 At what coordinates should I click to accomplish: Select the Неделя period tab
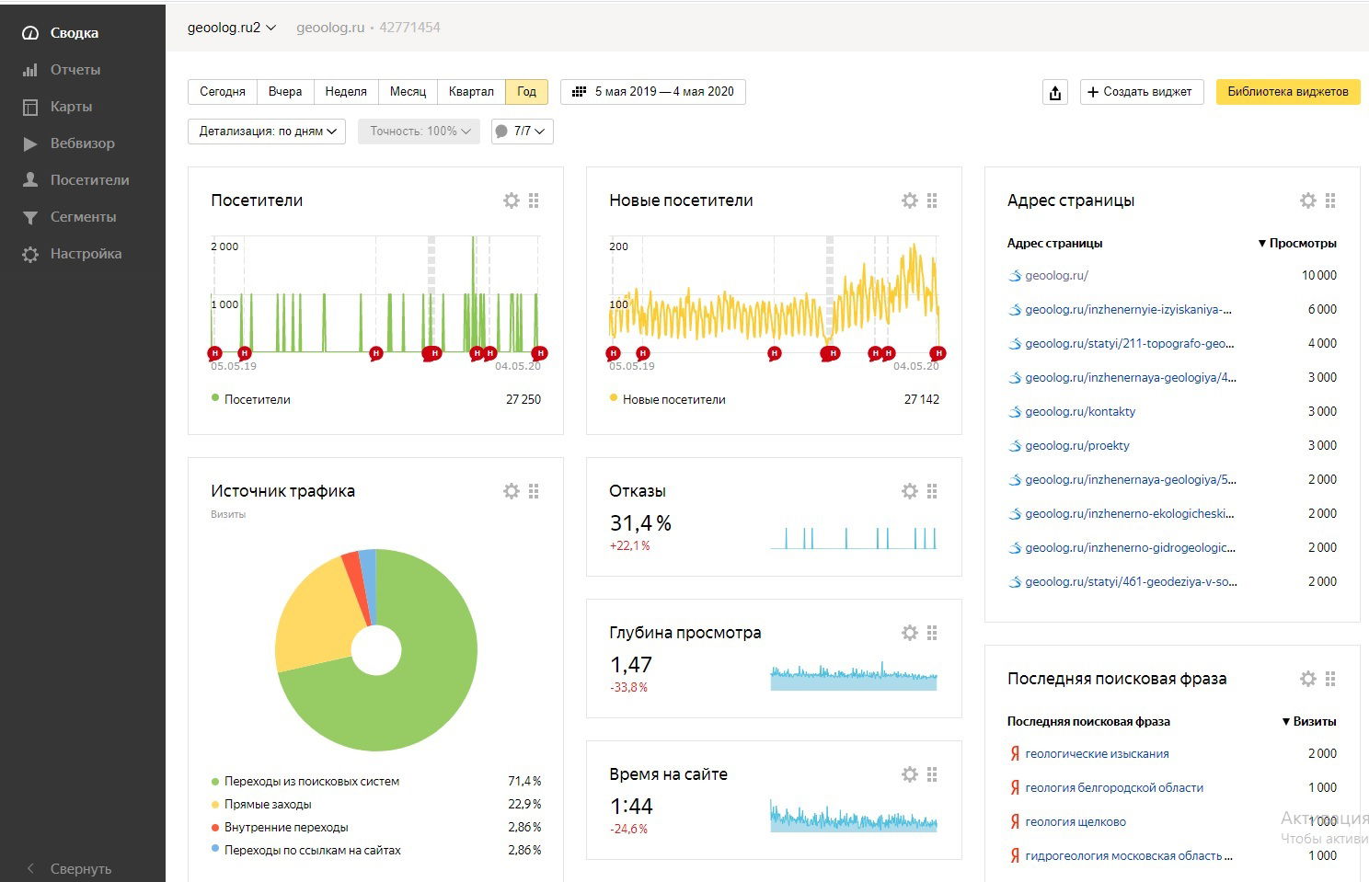click(346, 92)
